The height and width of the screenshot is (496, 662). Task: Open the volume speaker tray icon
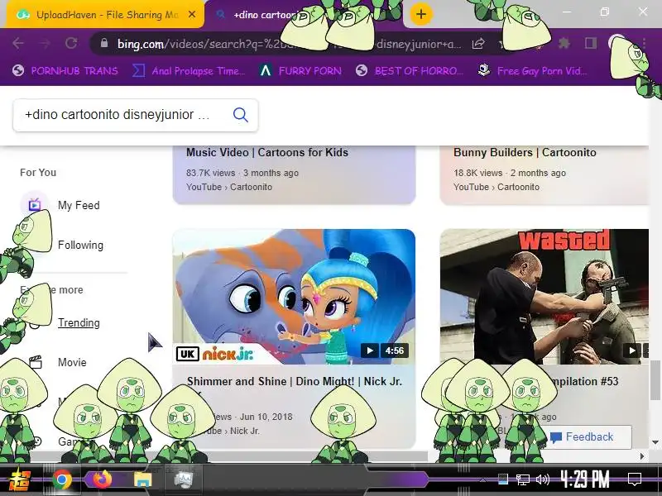coord(543,479)
